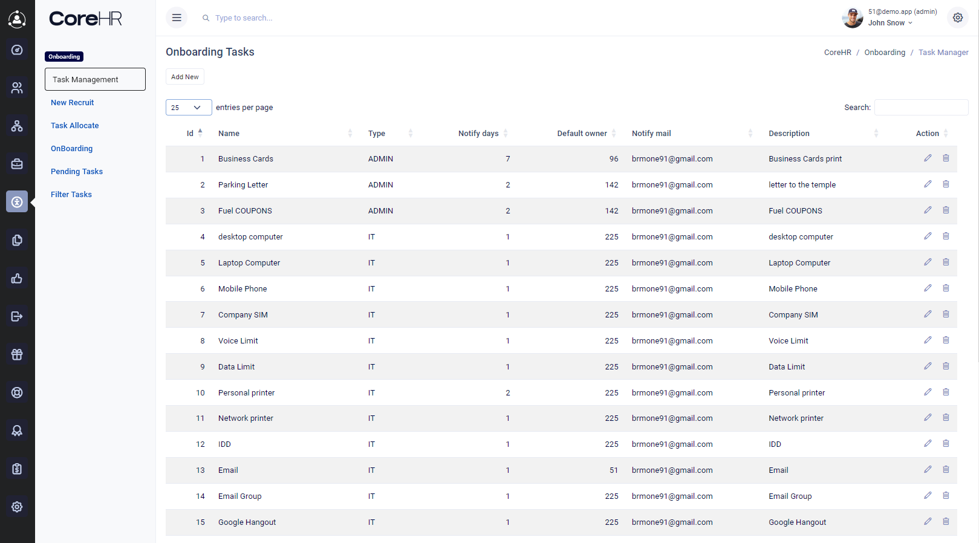
Task: Open the logout arrow icon in sidebar
Action: pyautogui.click(x=17, y=316)
